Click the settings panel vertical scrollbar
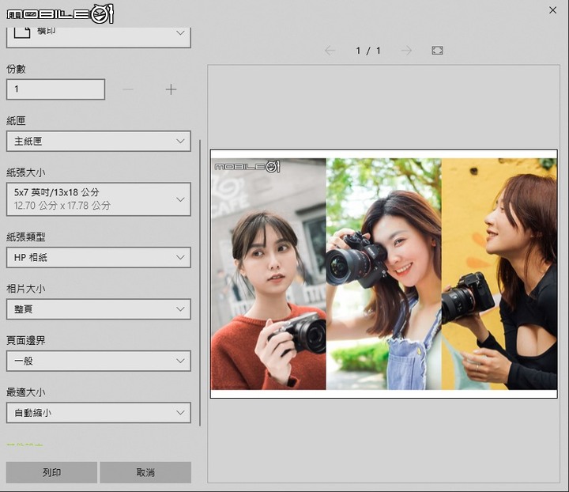 point(200,282)
